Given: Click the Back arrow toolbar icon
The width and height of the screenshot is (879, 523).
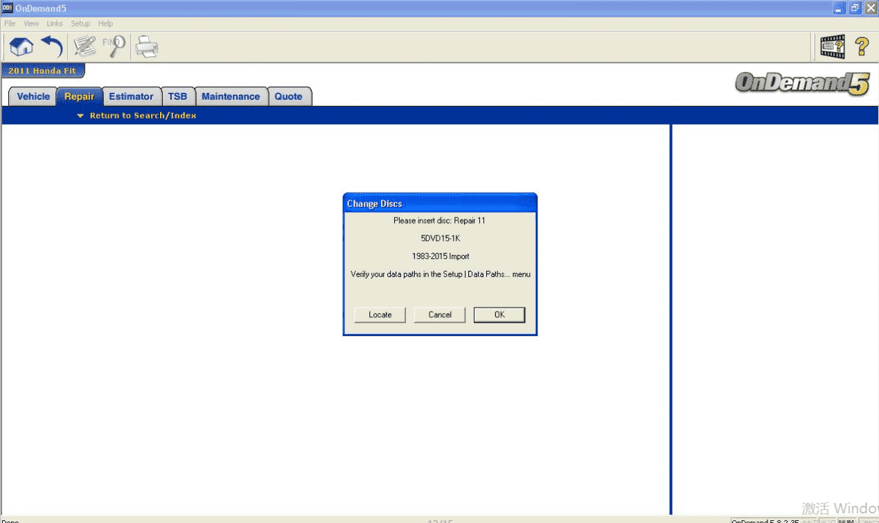Looking at the screenshot, I should tap(52, 46).
